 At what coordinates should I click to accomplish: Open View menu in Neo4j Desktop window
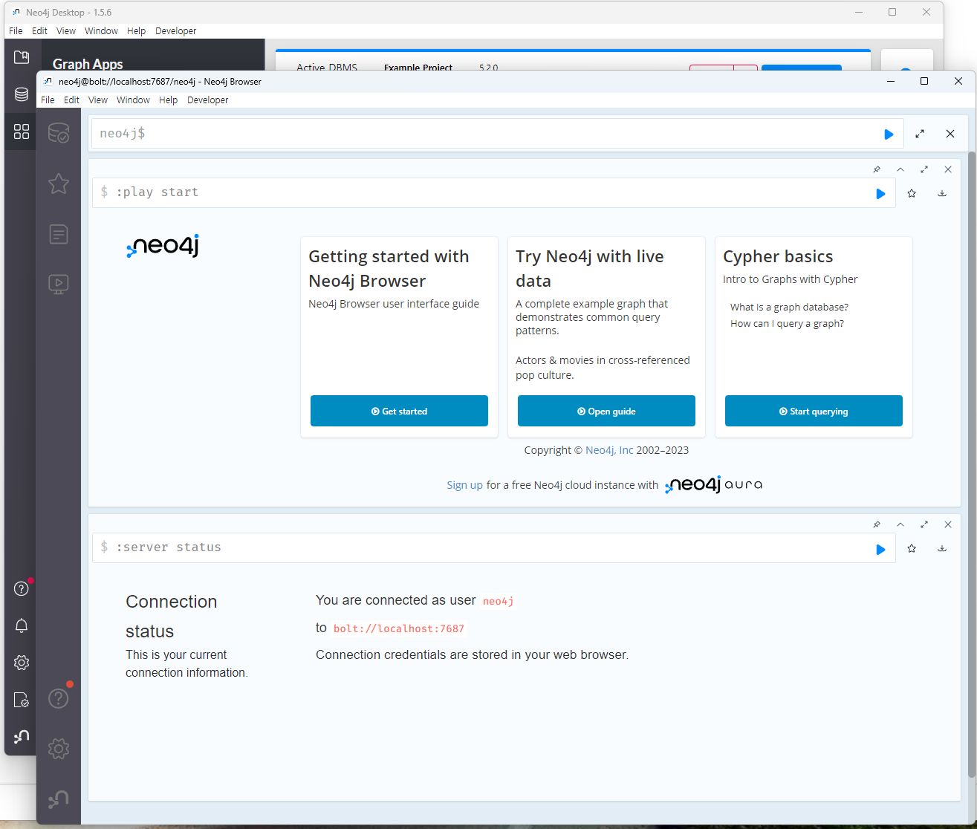click(x=66, y=30)
